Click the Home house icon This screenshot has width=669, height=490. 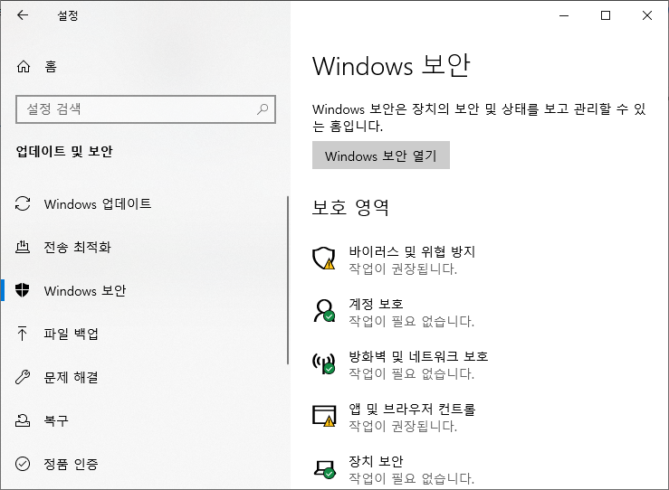tap(24, 67)
